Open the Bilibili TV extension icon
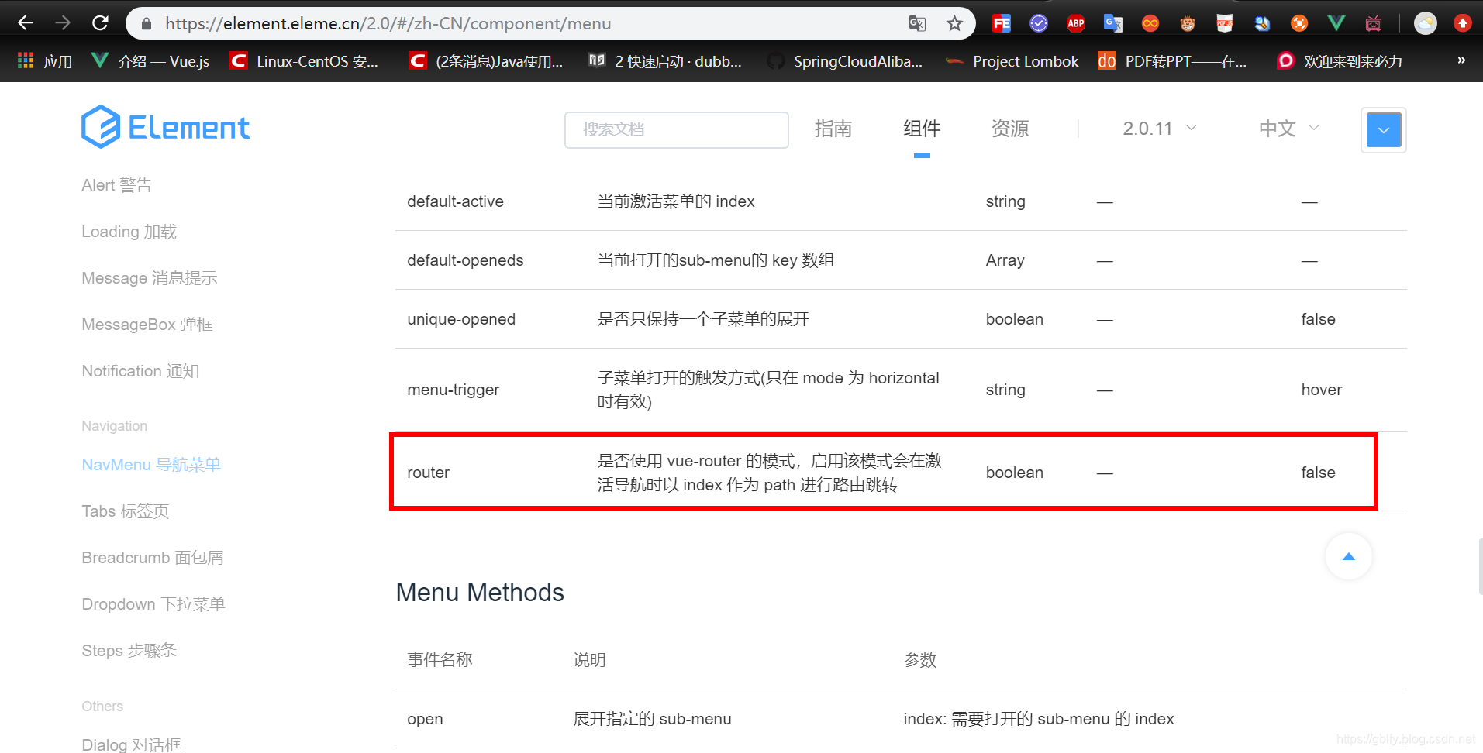Viewport: 1483px width, 753px height. coord(1373,22)
